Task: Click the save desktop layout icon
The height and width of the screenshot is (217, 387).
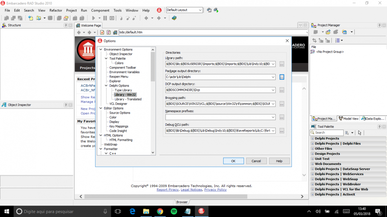Action: click(x=209, y=10)
